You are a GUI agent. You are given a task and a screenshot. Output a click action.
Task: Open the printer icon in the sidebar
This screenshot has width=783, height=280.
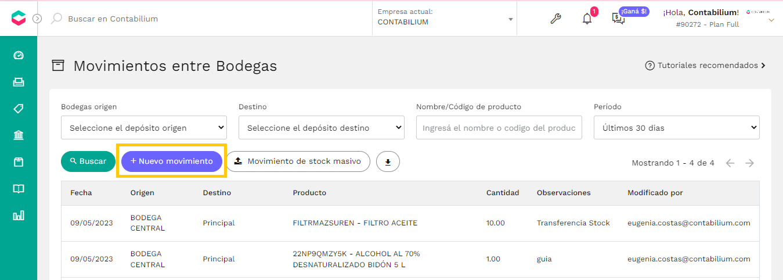19,82
